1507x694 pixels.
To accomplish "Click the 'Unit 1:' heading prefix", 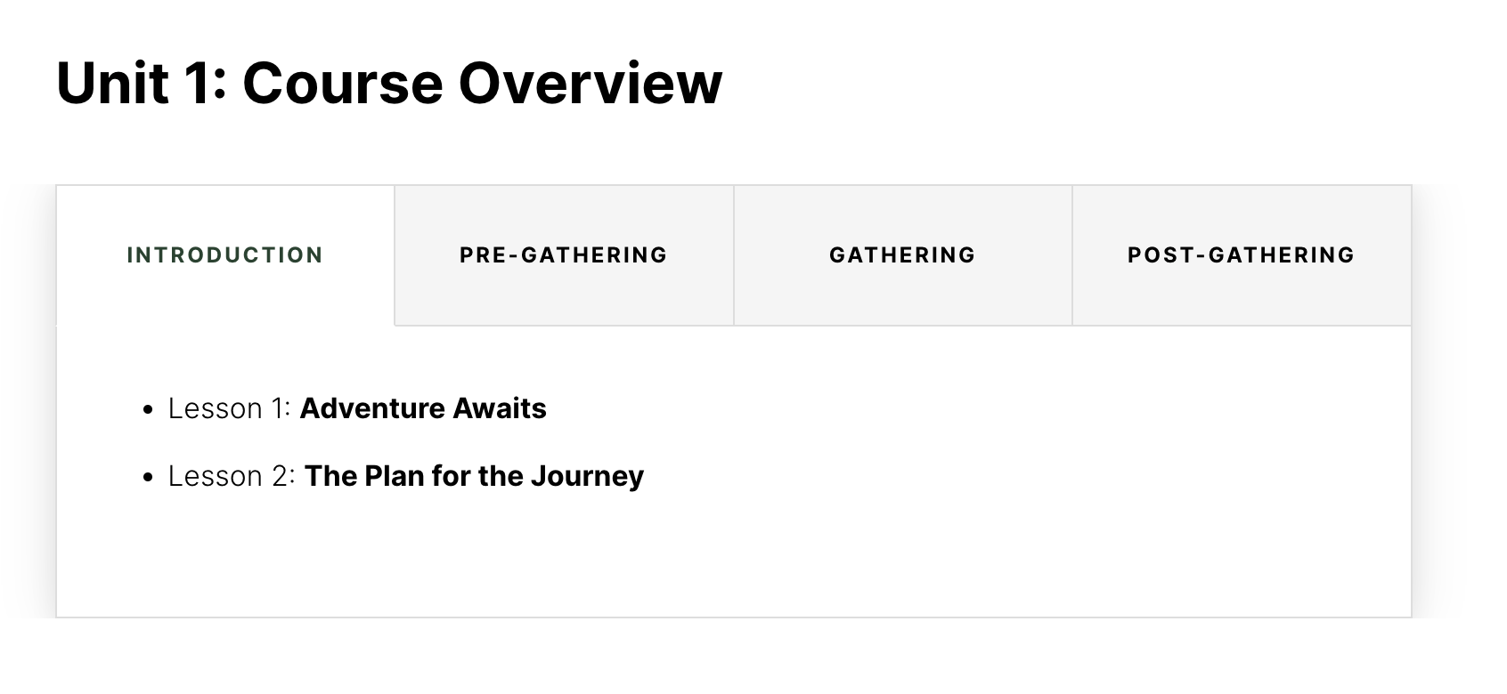I will [141, 84].
